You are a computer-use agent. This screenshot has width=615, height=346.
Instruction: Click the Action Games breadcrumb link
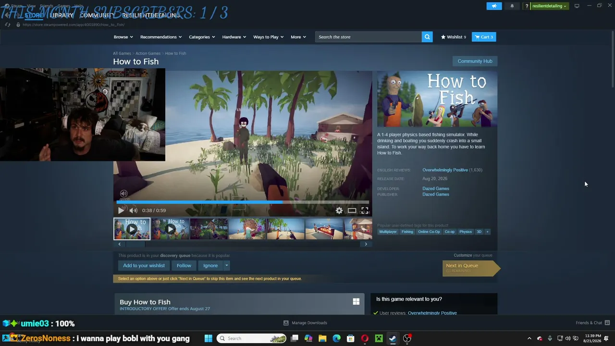(x=148, y=53)
